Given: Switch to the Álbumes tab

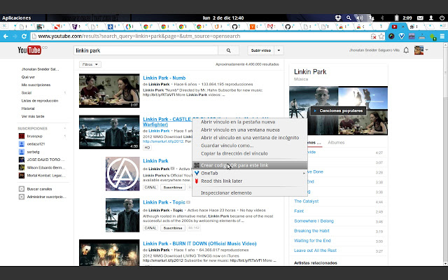Looking at the screenshot, I should pyautogui.click(x=336, y=142).
